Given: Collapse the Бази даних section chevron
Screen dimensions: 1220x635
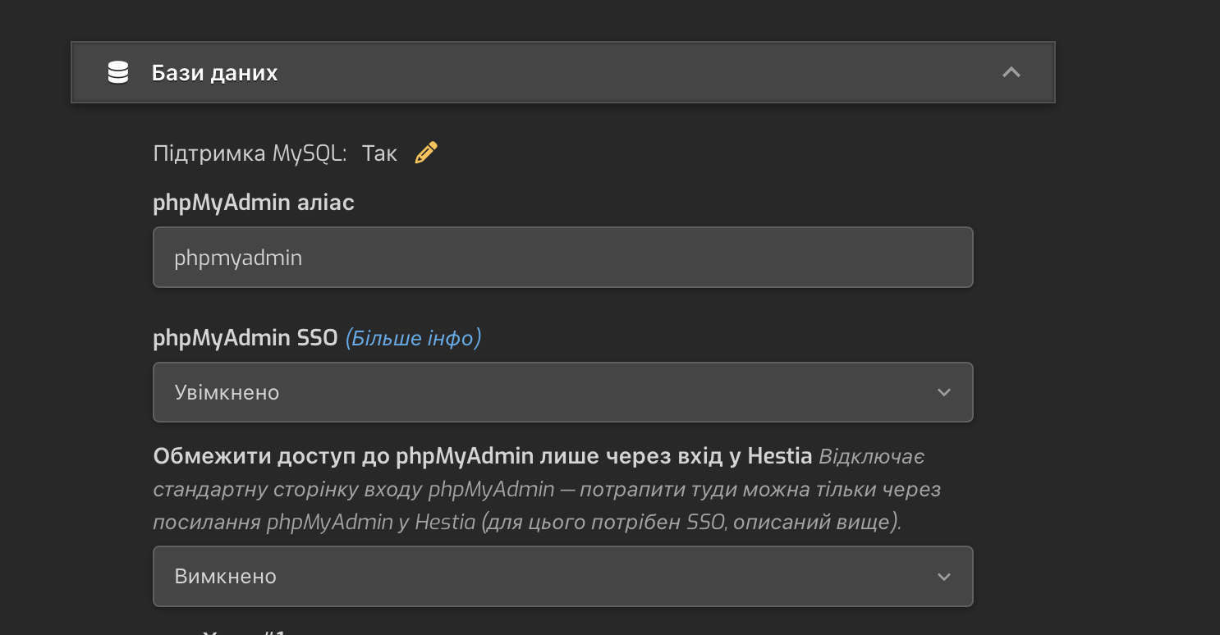Looking at the screenshot, I should tap(1011, 72).
